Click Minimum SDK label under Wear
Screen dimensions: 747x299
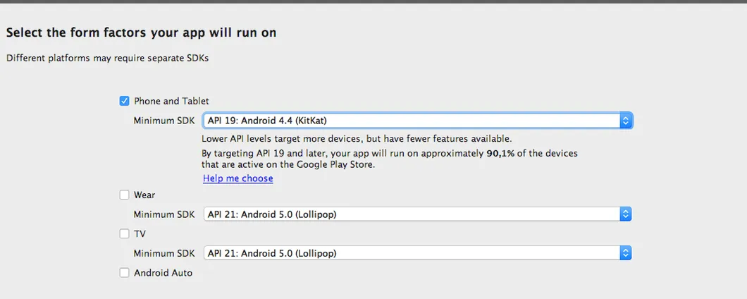pos(164,214)
